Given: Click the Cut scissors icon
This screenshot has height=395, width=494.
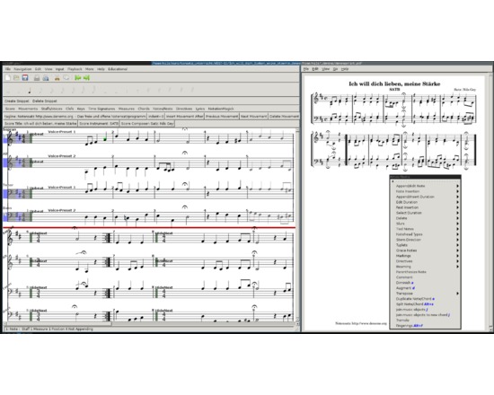Looking at the screenshot, I should [x=57, y=78].
